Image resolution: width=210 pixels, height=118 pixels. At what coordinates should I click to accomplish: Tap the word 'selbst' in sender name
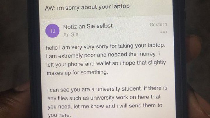pos(105,26)
